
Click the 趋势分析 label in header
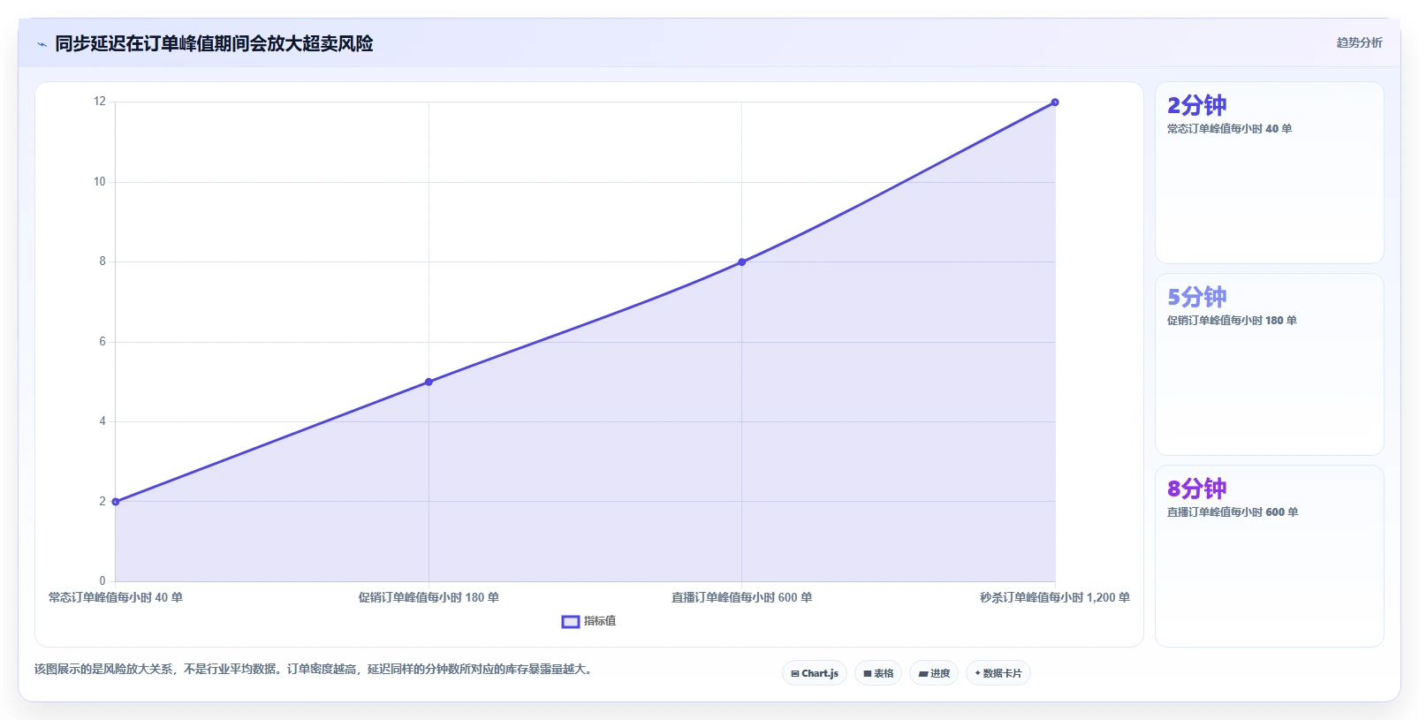tap(1359, 42)
